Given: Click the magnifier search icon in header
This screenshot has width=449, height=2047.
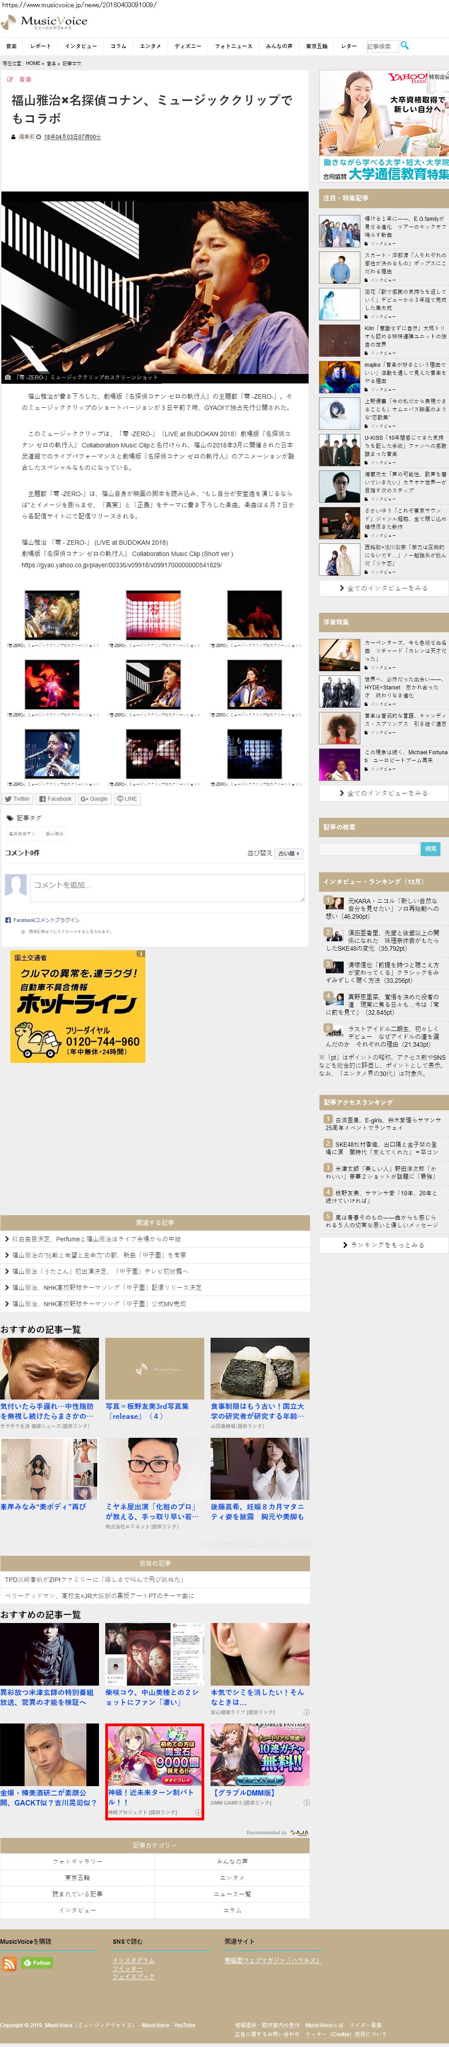Looking at the screenshot, I should (x=404, y=46).
